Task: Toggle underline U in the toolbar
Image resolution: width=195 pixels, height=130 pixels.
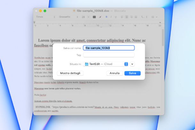Action: (x=116, y=17)
